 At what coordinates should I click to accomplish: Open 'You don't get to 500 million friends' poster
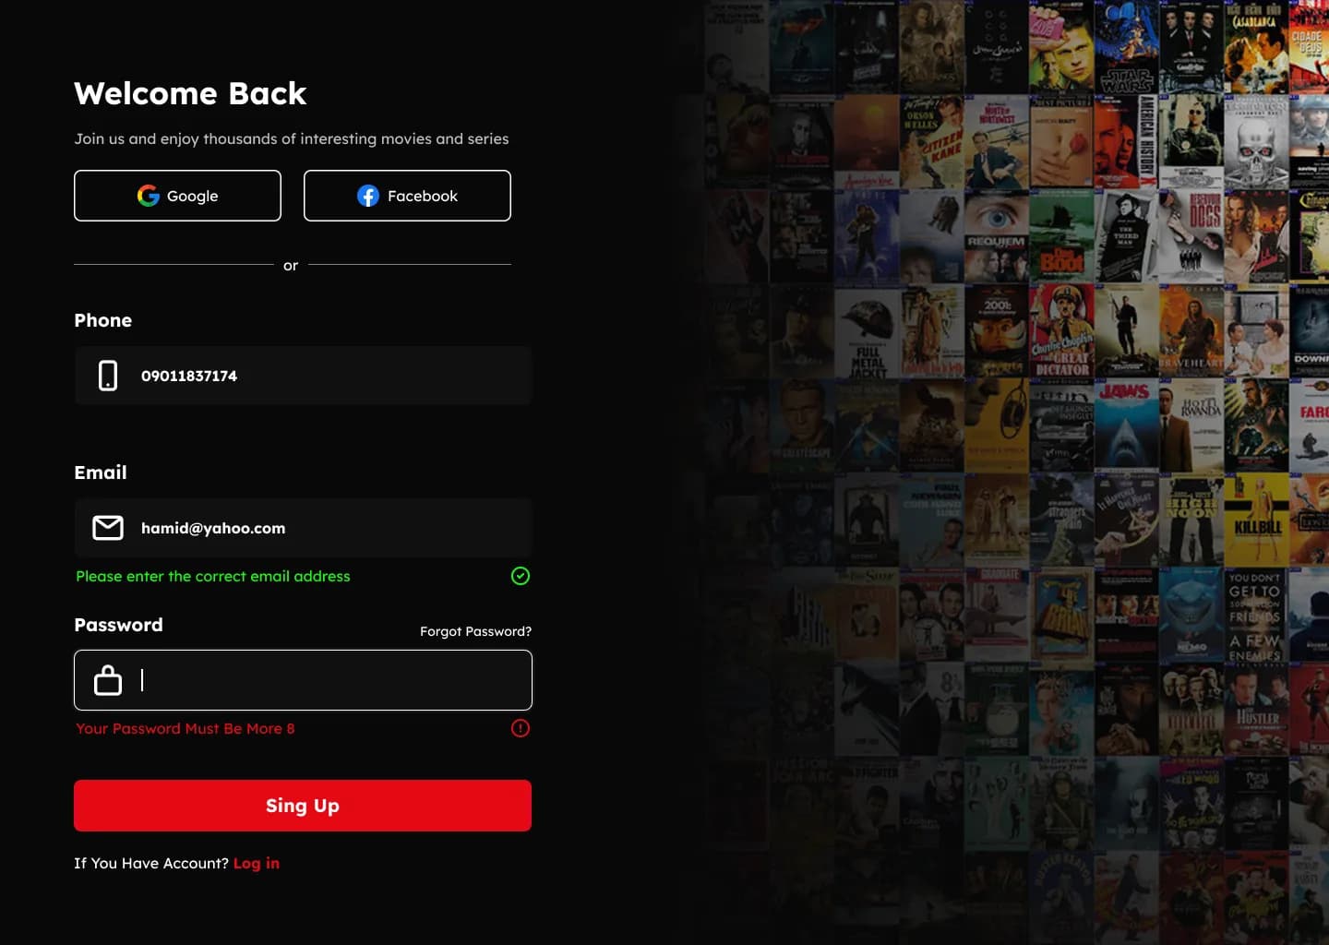coord(1256,616)
